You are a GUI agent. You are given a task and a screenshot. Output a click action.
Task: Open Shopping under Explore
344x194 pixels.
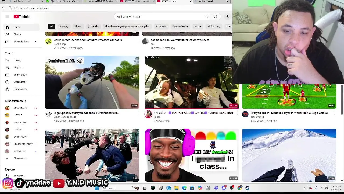21,176
